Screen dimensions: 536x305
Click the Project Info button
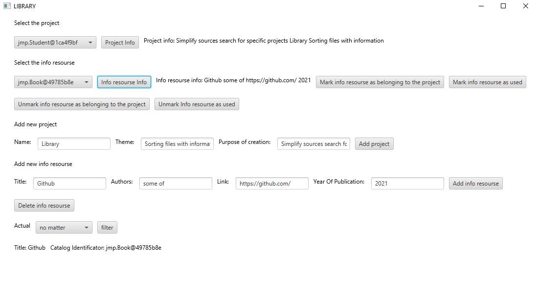point(120,43)
